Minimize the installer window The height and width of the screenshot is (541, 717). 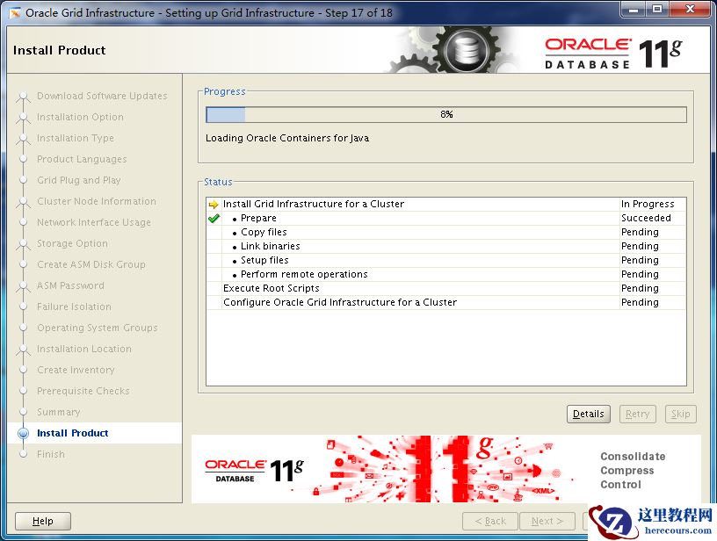point(634,9)
